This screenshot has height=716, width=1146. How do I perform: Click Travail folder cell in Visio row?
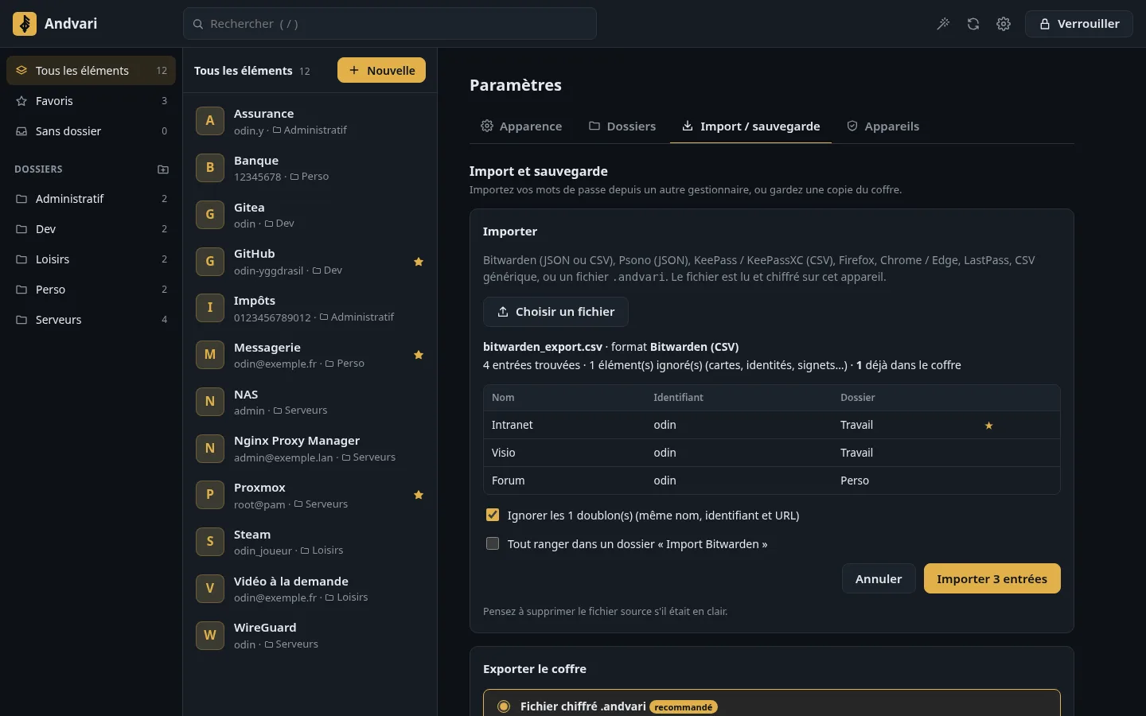point(856,453)
